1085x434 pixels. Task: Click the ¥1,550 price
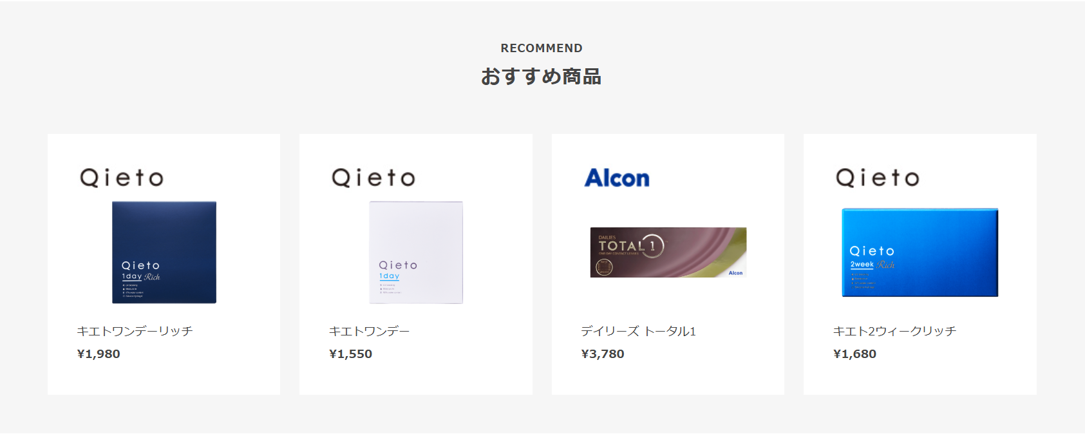tap(350, 354)
